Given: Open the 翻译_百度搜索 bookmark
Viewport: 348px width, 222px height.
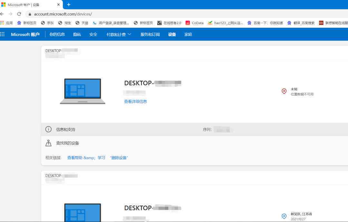Looking at the screenshot, I should point(301,23).
